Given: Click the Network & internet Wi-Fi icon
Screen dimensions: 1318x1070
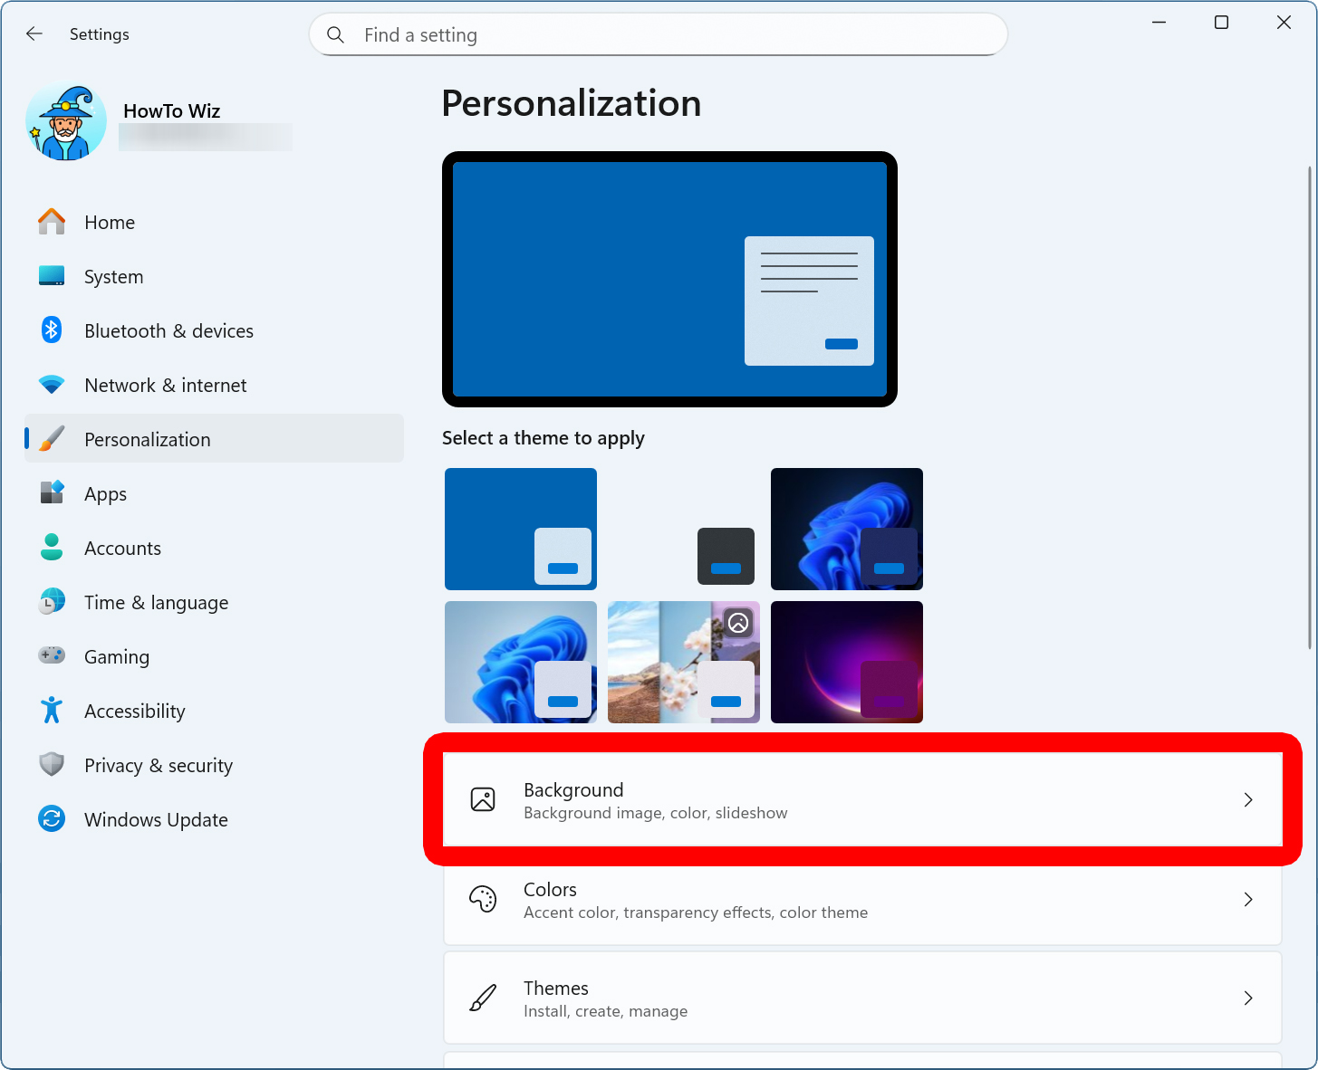Looking at the screenshot, I should (x=52, y=385).
